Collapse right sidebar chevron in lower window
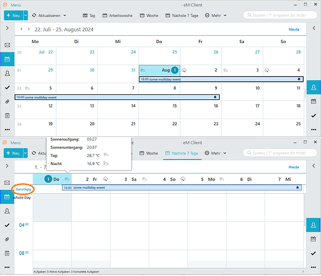321x276 pixels. [313, 166]
